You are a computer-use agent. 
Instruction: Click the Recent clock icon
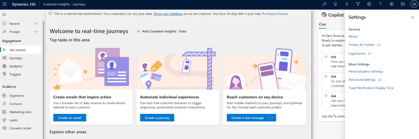(x=4, y=24)
